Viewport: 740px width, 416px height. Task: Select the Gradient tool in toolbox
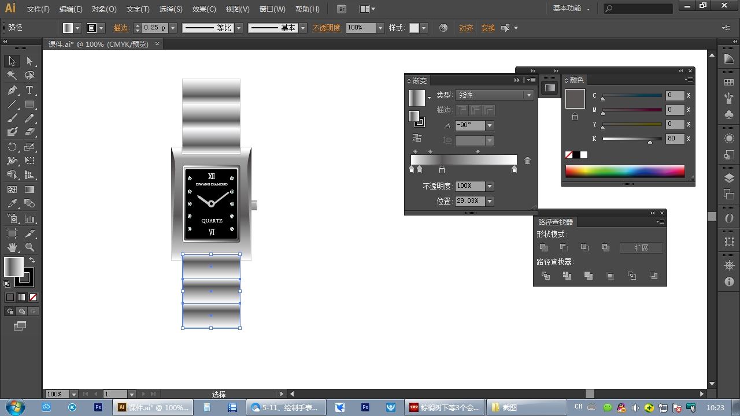tap(29, 190)
